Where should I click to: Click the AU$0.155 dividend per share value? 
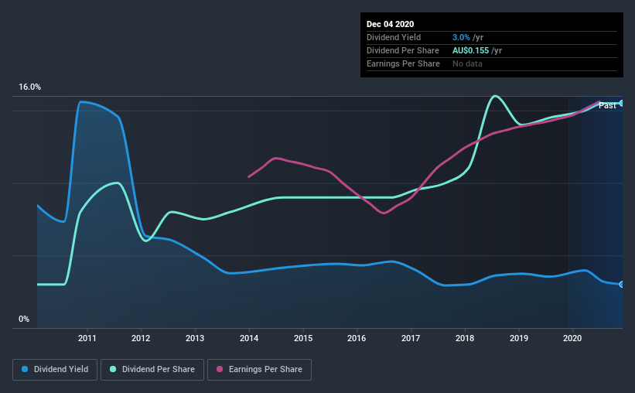(x=470, y=50)
